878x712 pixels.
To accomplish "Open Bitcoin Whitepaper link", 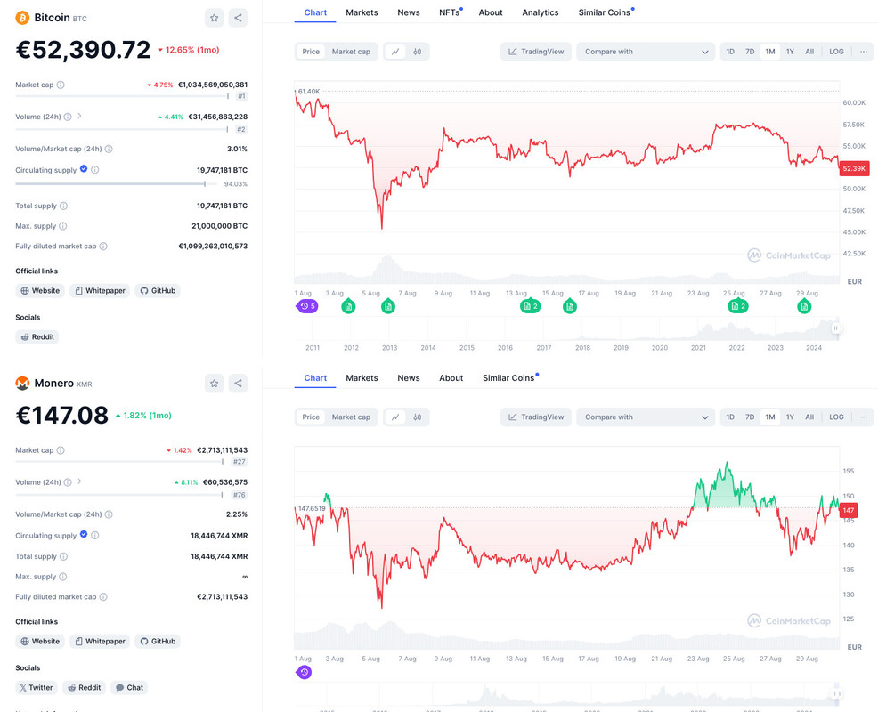I will click(101, 290).
